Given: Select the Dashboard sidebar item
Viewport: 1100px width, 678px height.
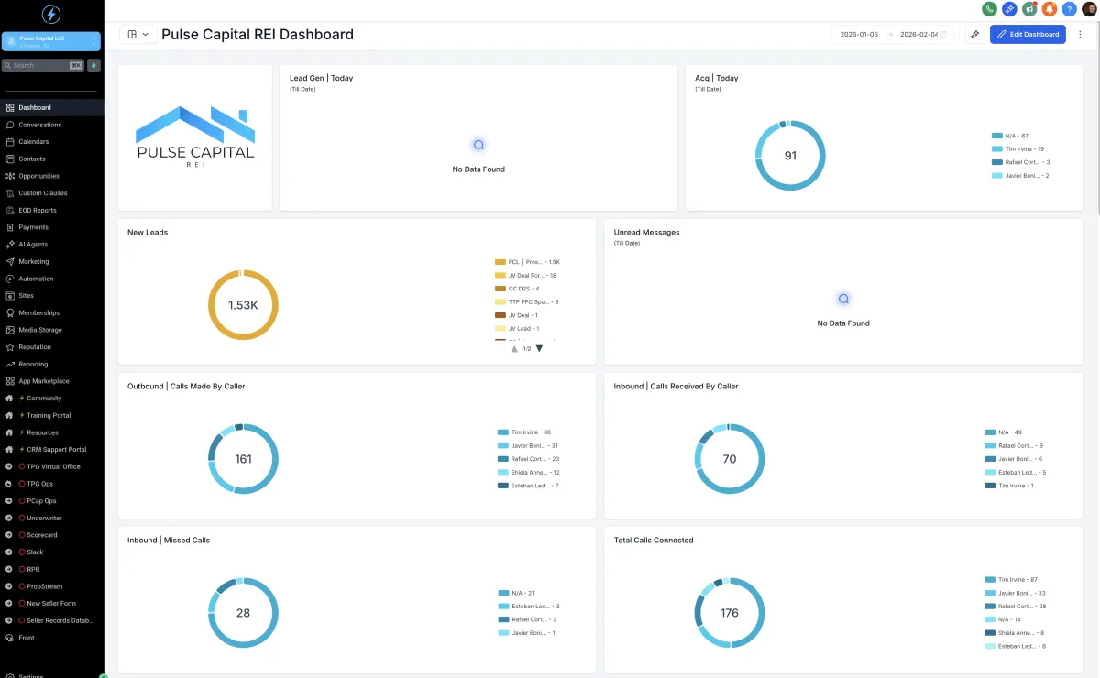Looking at the screenshot, I should click(x=51, y=107).
